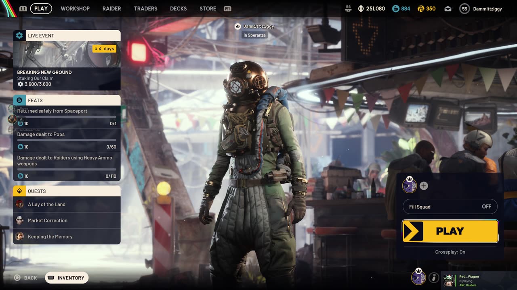Click the level 55 badge

464,8
